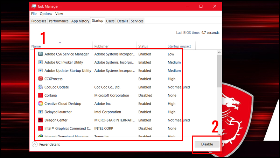This screenshot has width=280, height=158.
Task: Select the CCXProcess red icon
Action: (41, 79)
